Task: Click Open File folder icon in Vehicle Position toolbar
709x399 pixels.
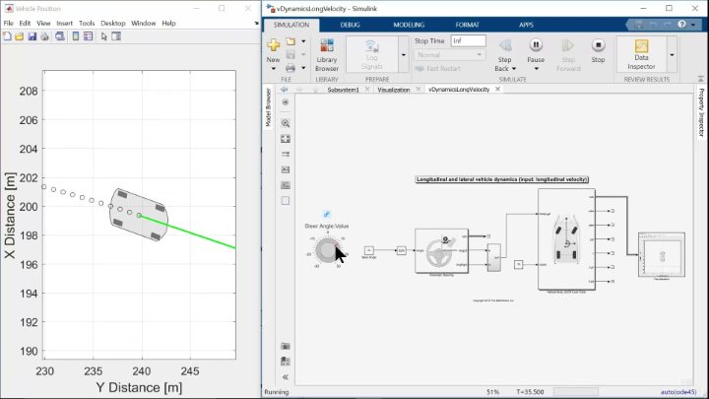Action: [x=20, y=36]
